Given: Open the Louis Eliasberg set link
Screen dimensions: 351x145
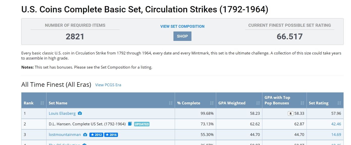Looking at the screenshot, I should [x=62, y=113].
